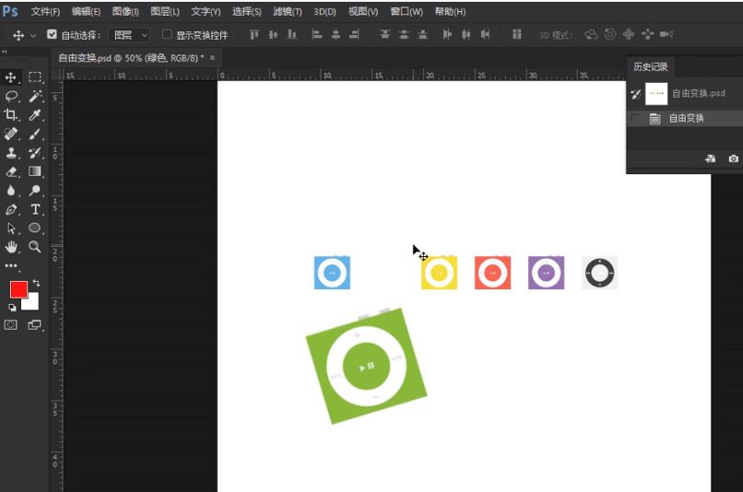Image resolution: width=743 pixels, height=492 pixels.
Task: Click Align bottom edges icon
Action: [x=292, y=35]
